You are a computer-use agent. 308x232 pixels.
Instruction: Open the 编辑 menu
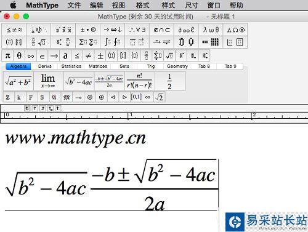96,5
